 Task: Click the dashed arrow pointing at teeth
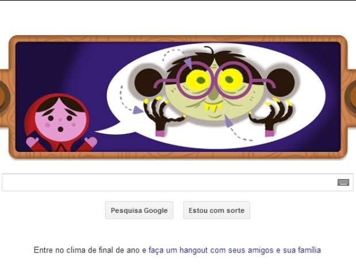pos(238,128)
